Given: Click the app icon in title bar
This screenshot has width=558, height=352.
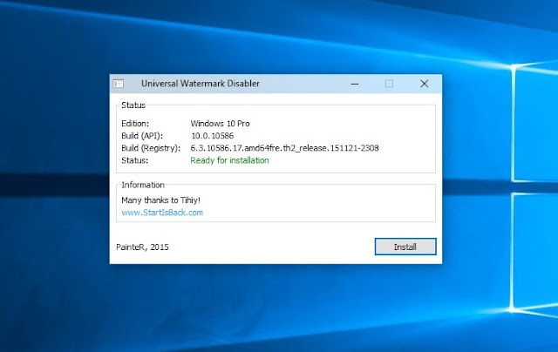Looking at the screenshot, I should [119, 84].
